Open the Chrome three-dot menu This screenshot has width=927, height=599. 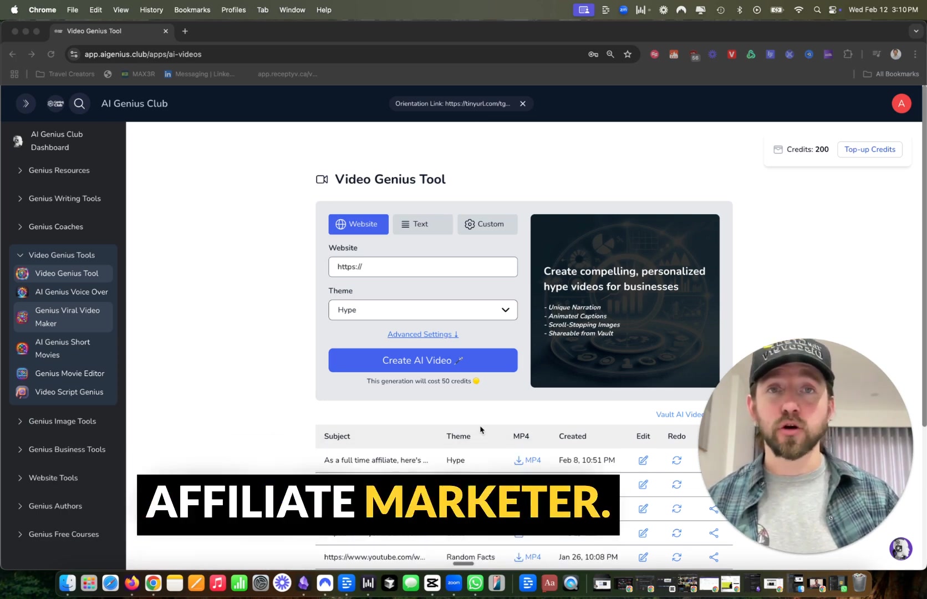[x=915, y=54]
